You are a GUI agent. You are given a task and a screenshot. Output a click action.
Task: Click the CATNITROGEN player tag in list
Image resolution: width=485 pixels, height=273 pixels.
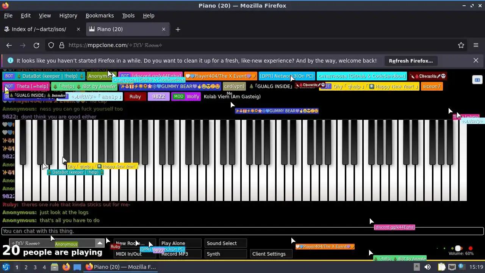(x=362, y=76)
